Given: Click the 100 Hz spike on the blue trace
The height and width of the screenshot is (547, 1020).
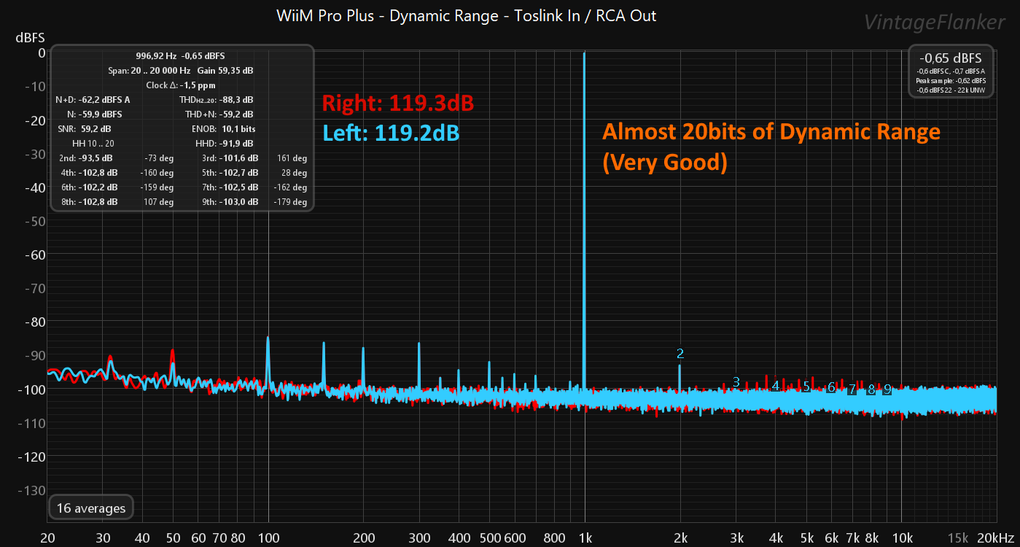Looking at the screenshot, I should pyautogui.click(x=268, y=338).
